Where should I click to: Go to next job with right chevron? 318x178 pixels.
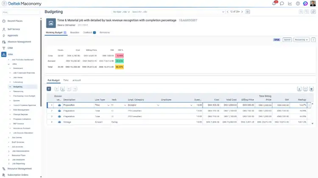tap(242, 12)
